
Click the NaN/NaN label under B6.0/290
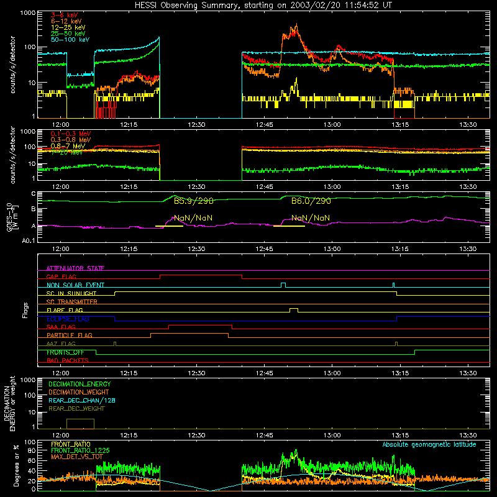(x=310, y=218)
